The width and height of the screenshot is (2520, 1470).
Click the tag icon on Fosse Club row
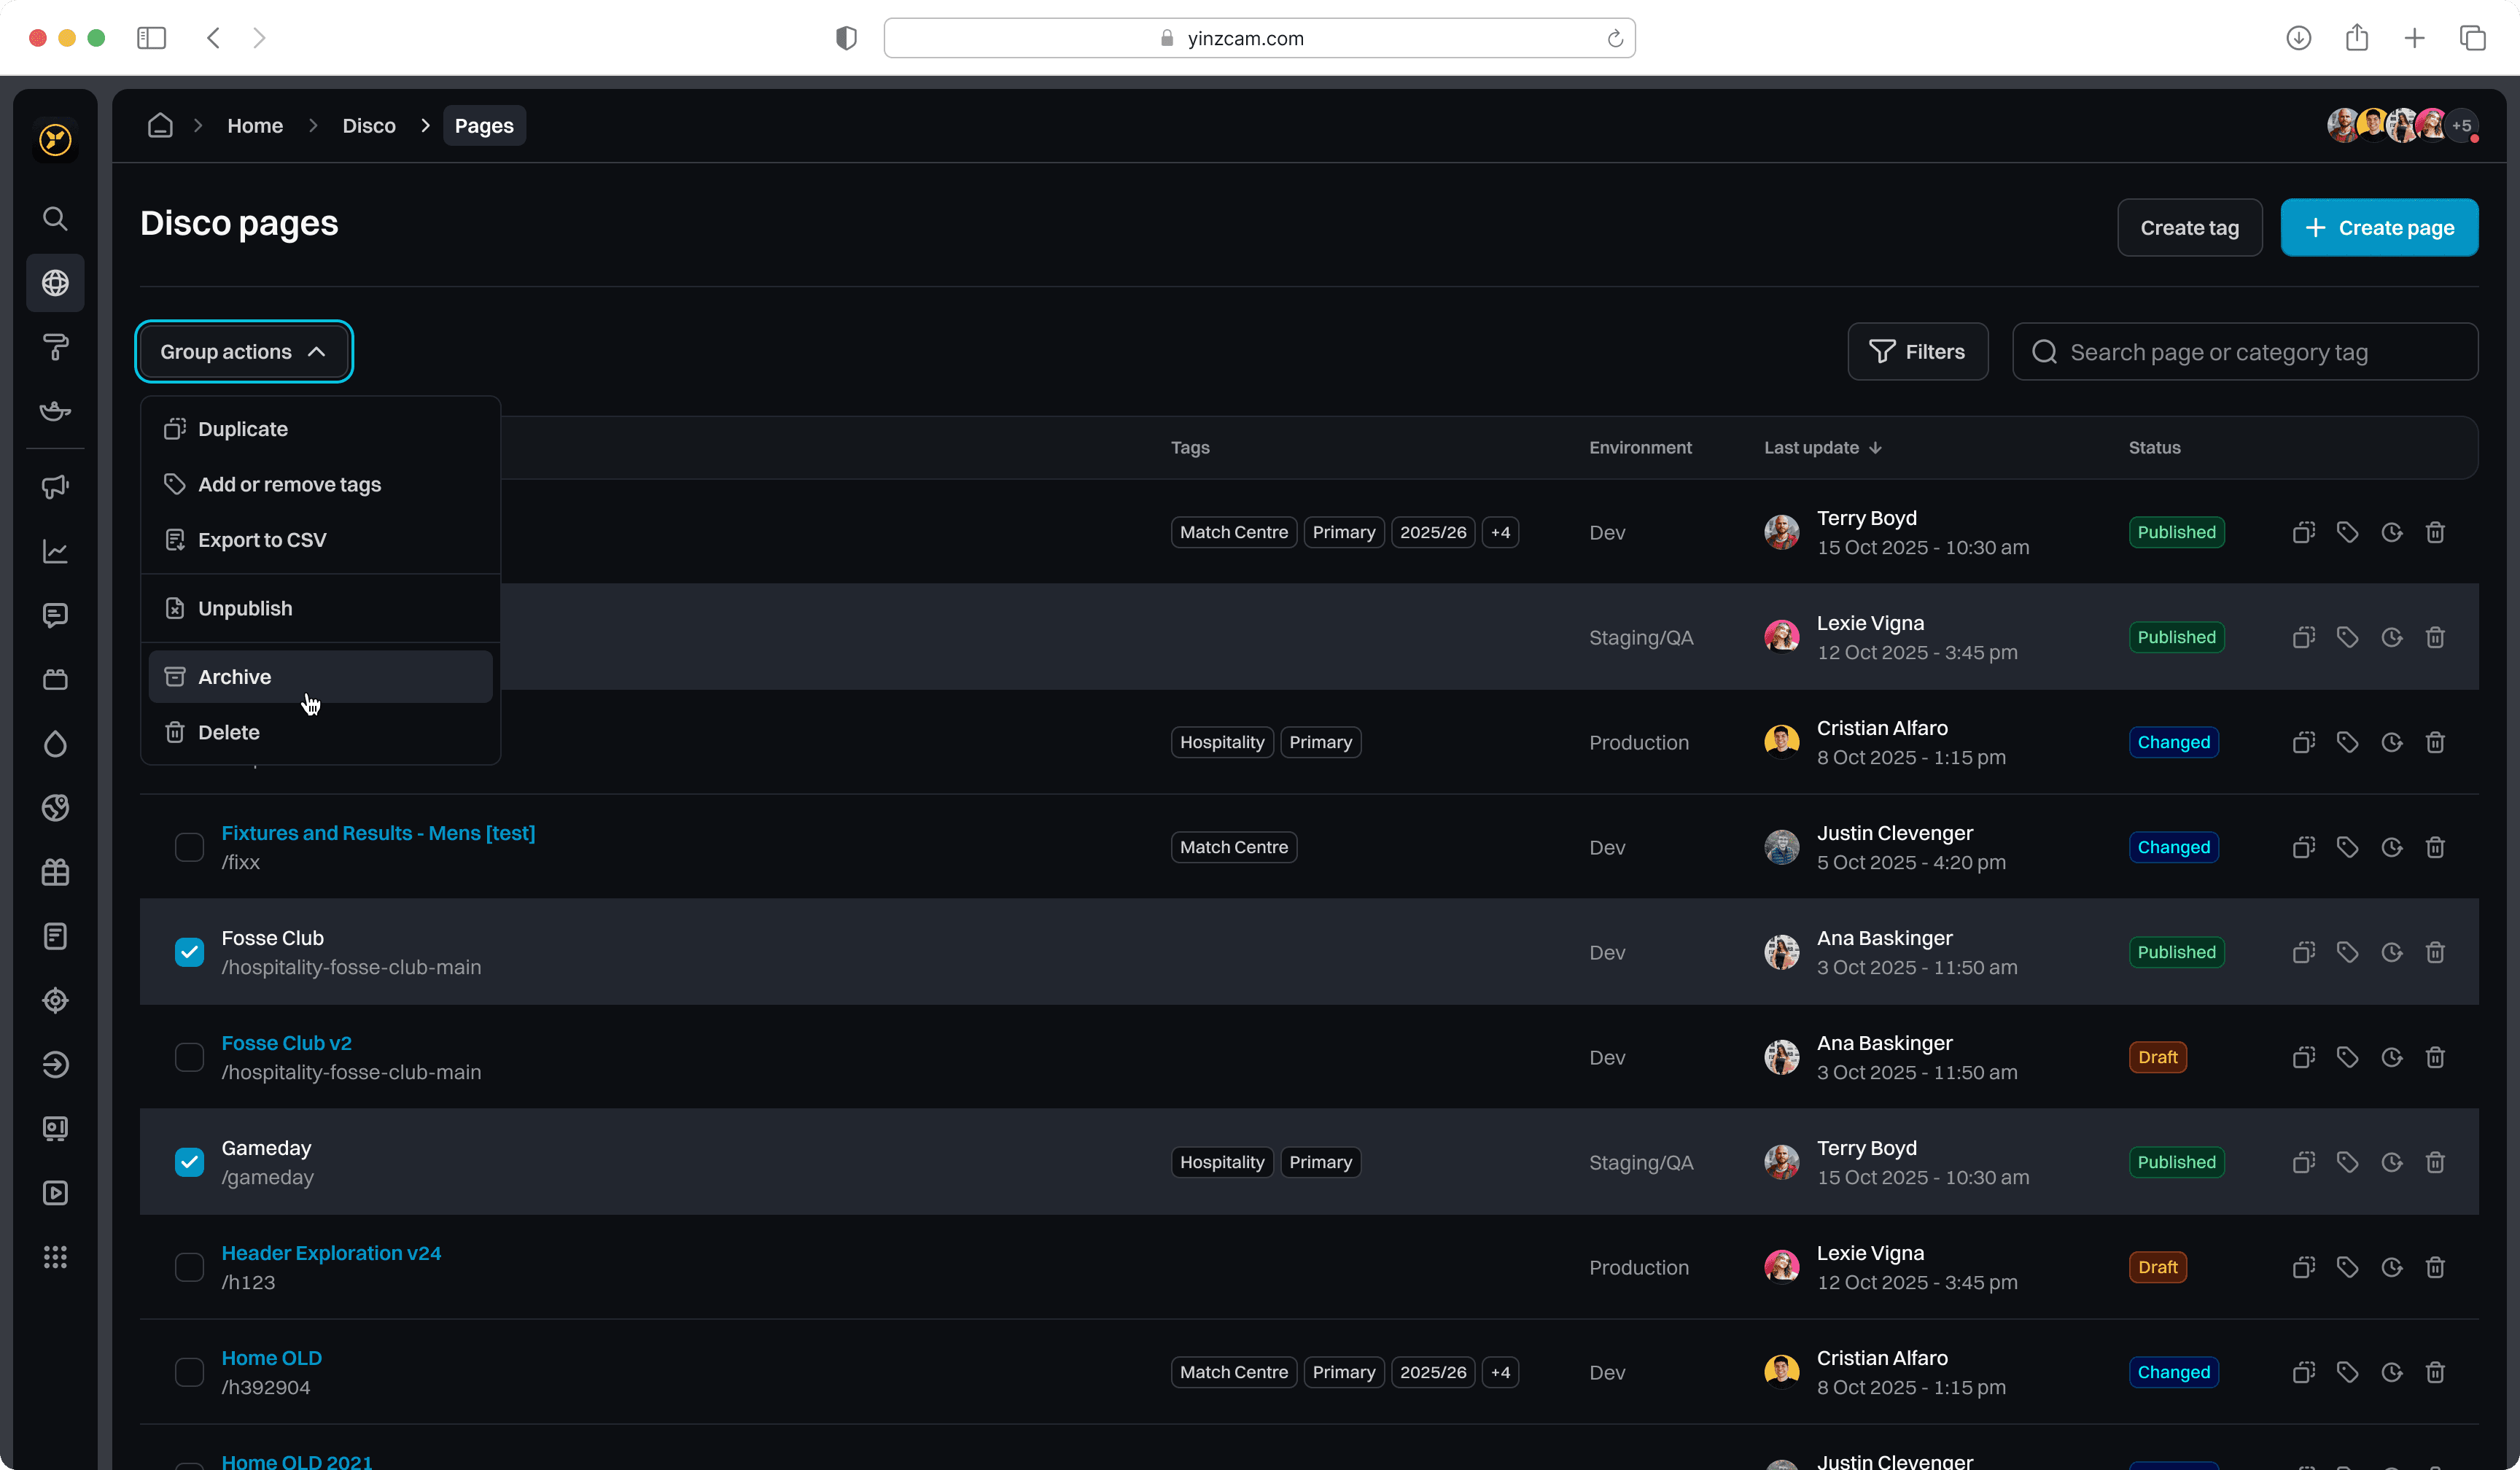point(2347,952)
